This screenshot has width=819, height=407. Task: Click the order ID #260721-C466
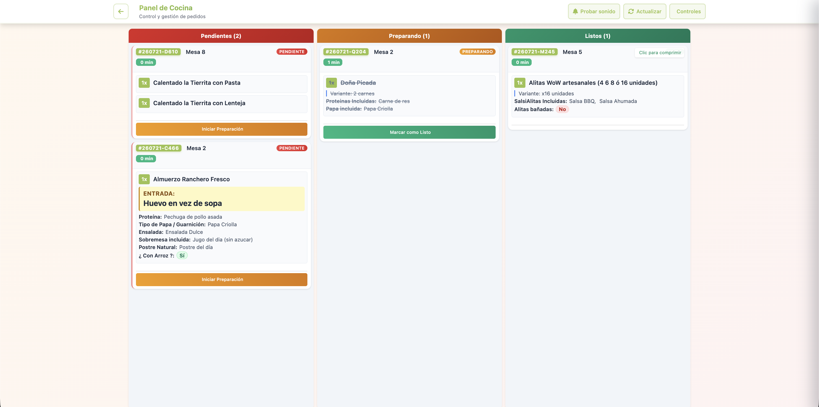[158, 148]
